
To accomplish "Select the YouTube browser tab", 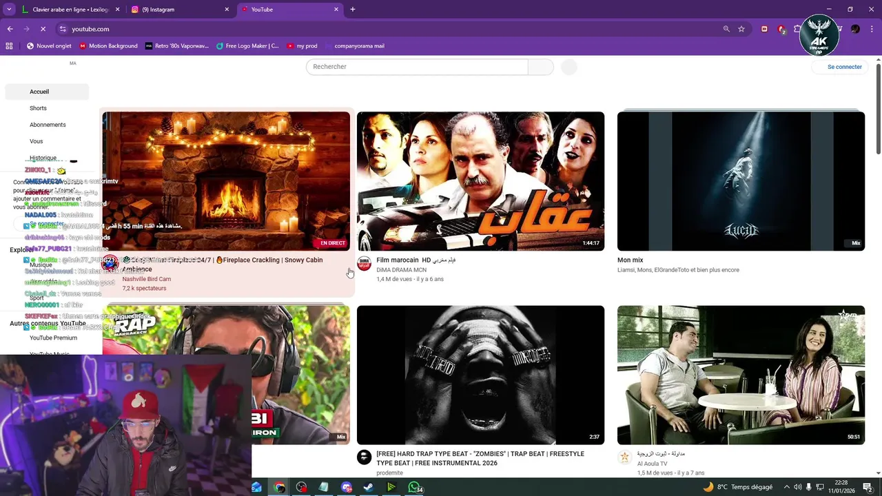I will [290, 10].
